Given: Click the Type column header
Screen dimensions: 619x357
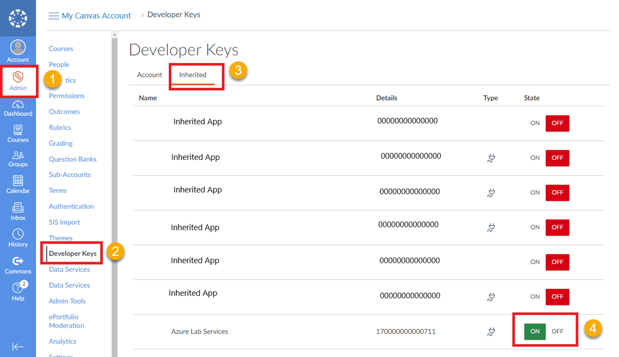Looking at the screenshot, I should tap(491, 98).
